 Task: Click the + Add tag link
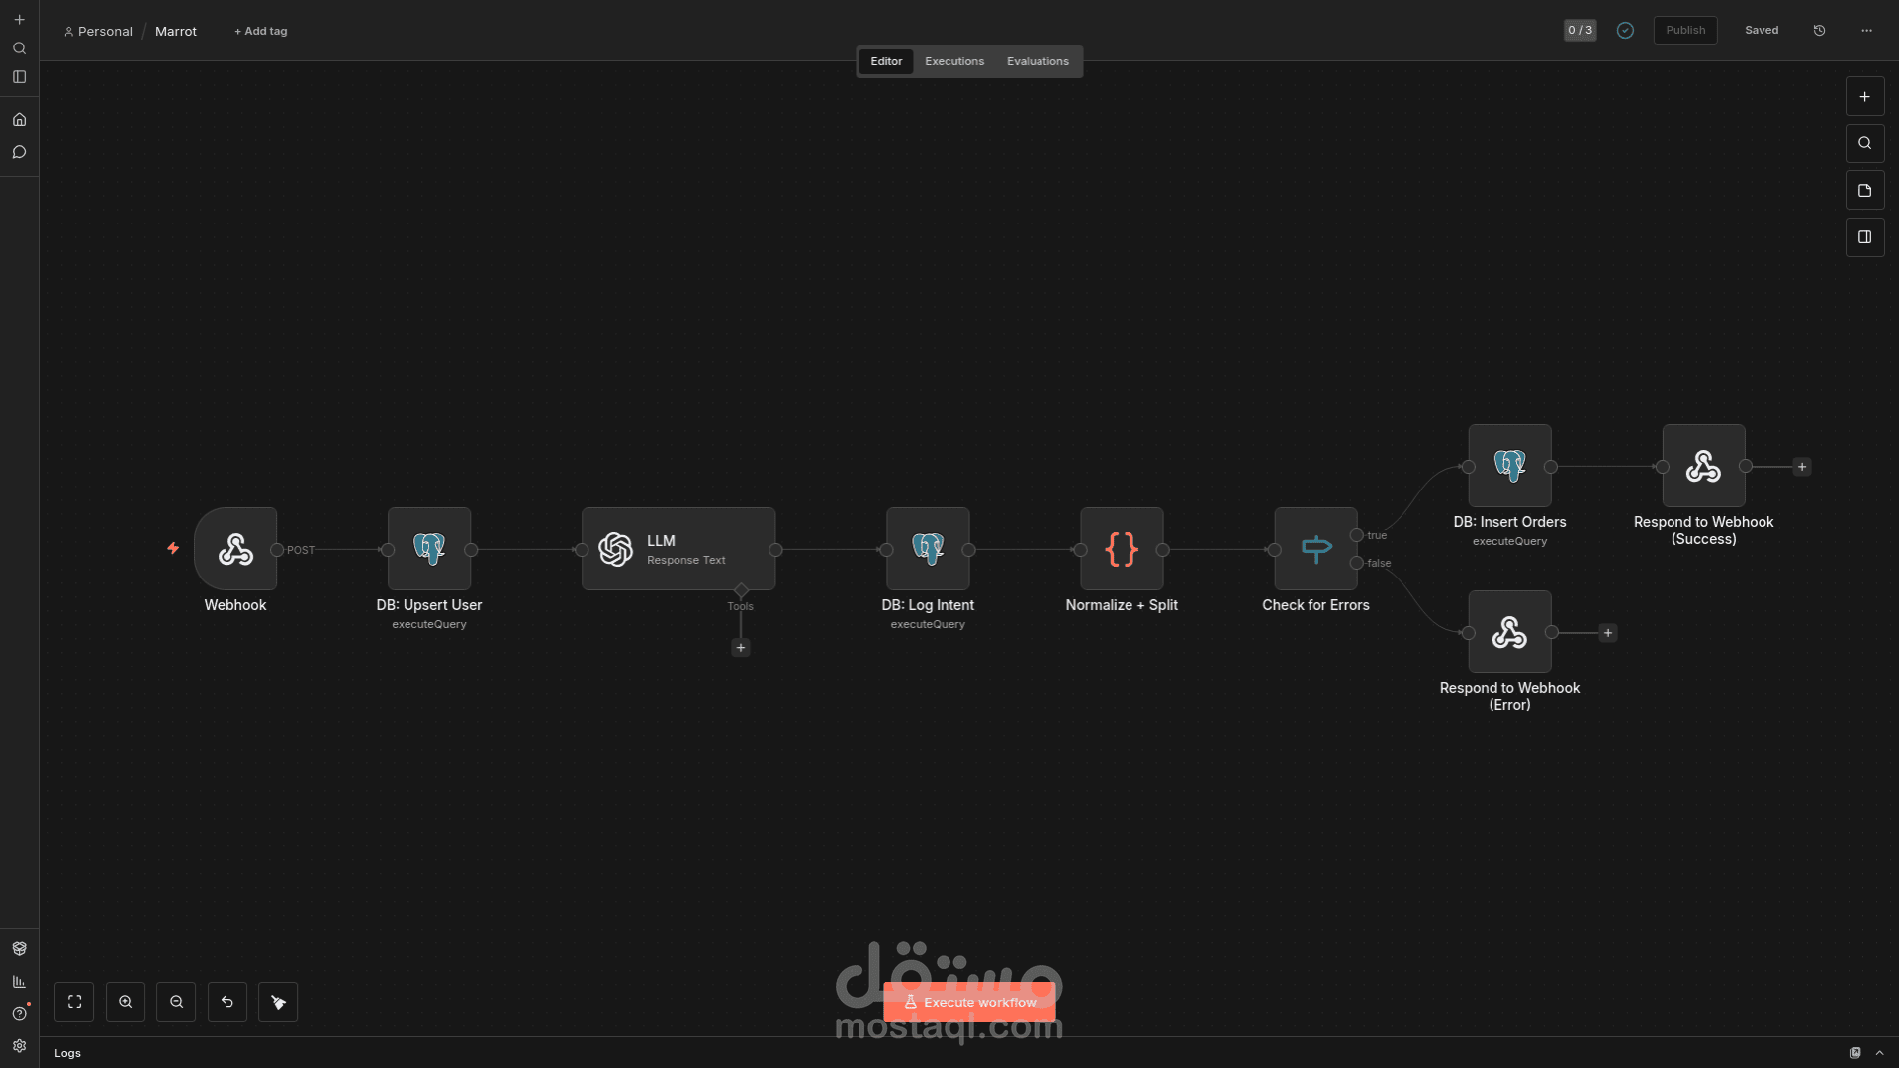pyautogui.click(x=261, y=32)
